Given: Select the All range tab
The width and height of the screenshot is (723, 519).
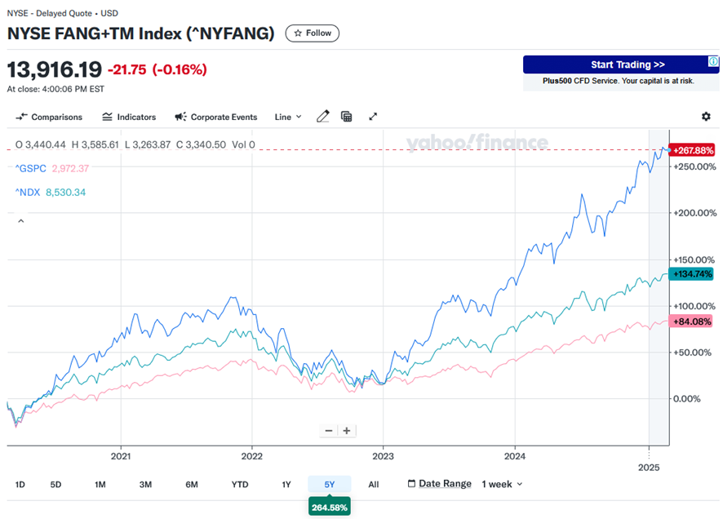Looking at the screenshot, I should tap(374, 485).
